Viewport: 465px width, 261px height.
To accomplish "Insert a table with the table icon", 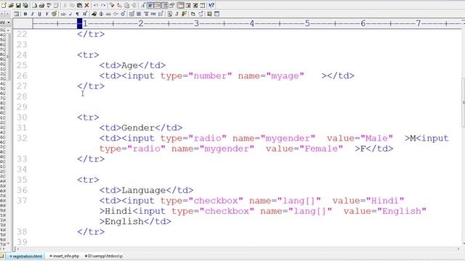I will (132, 14).
